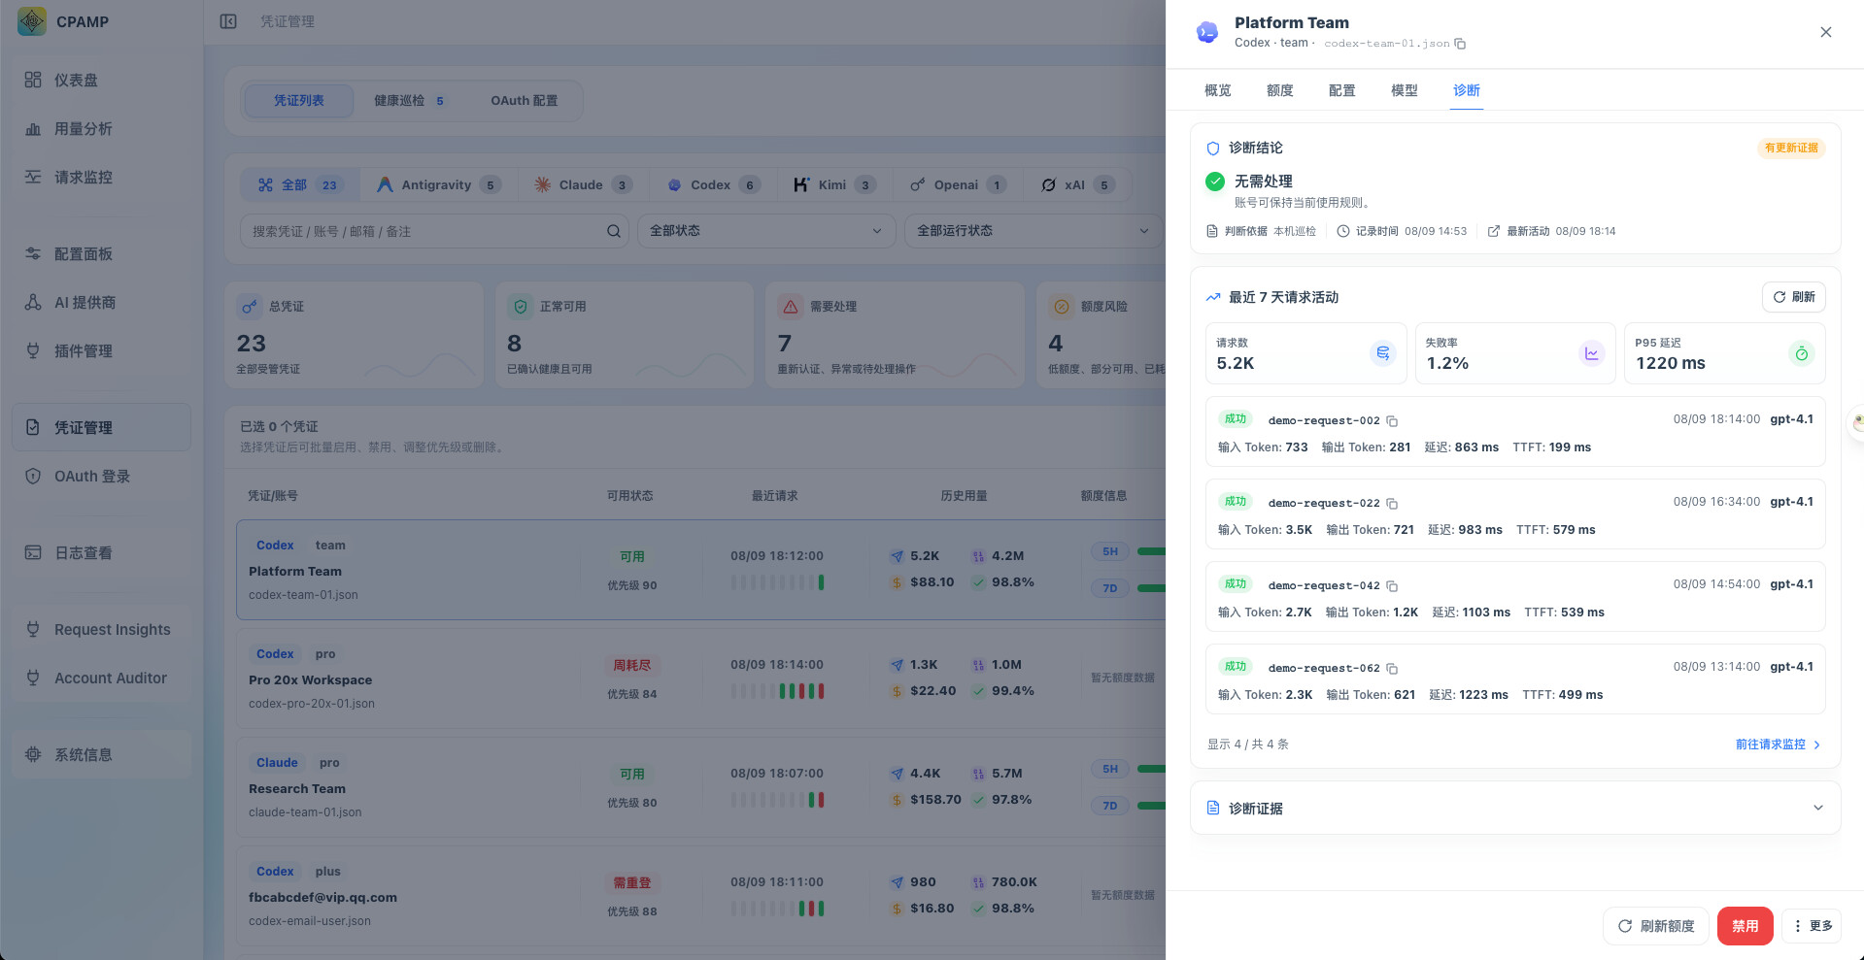Toggle the sidebar collapse icon
The image size is (1864, 960).
tap(228, 21)
